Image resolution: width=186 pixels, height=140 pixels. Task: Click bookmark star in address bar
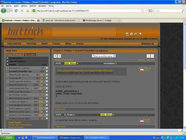[x=142, y=11]
